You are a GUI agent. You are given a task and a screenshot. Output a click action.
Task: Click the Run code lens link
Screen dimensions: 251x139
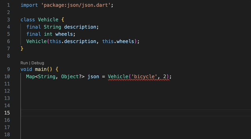click(x=24, y=63)
